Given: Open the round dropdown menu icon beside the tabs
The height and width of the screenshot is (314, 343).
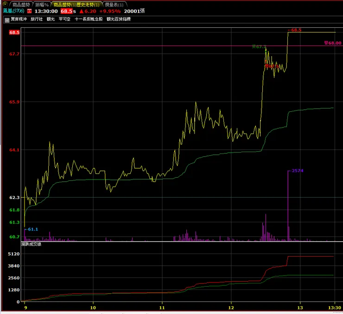Looking at the screenshot, I should (x=5, y=4).
